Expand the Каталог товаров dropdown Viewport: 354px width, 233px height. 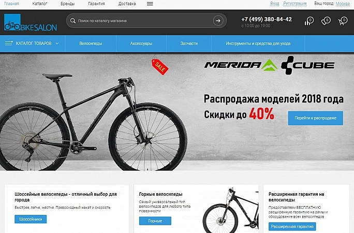click(32, 43)
